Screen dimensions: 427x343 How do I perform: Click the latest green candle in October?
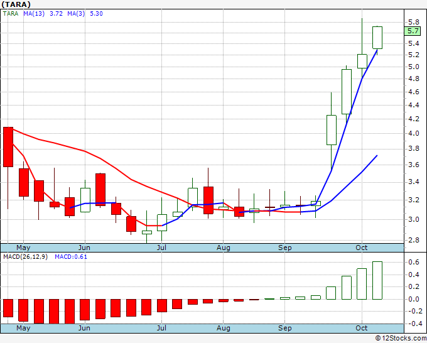(377, 38)
